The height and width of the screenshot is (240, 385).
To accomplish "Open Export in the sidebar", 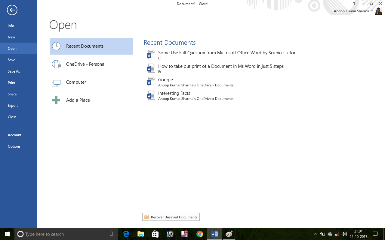I will click(x=13, y=105).
